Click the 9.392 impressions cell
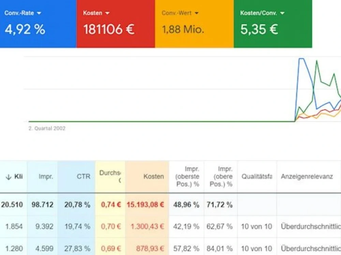Viewport: 341px width, 255px height. [x=44, y=226]
